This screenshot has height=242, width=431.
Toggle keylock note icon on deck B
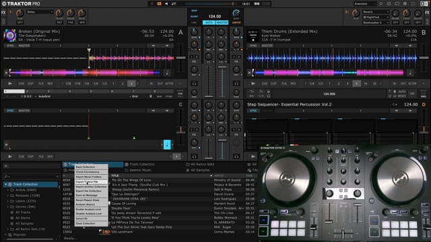(x=410, y=73)
